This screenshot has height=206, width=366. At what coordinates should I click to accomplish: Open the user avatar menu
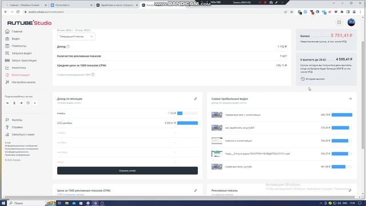pyautogui.click(x=351, y=22)
